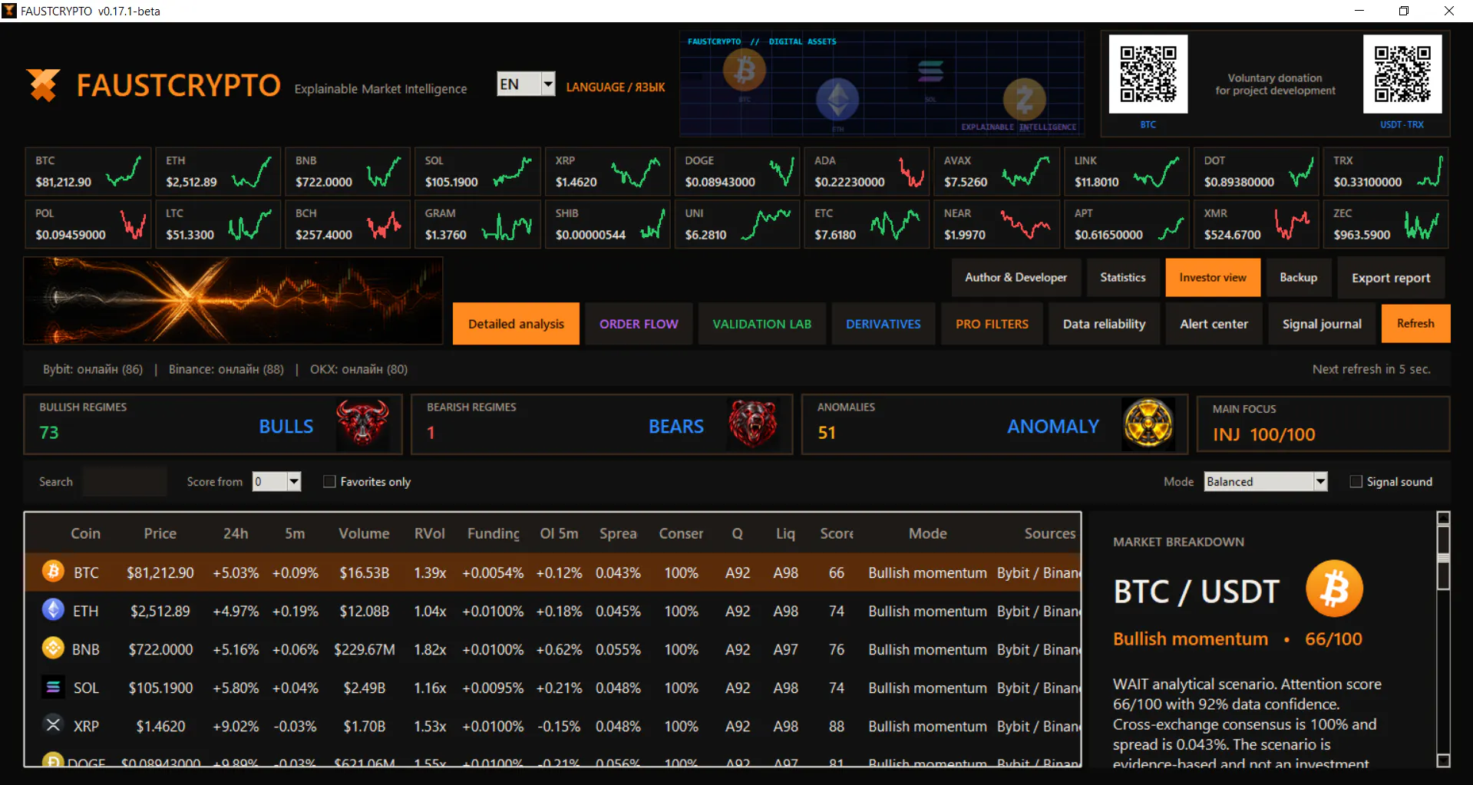The image size is (1473, 785).
Task: Sort table by 24h column header
Action: pyautogui.click(x=236, y=533)
